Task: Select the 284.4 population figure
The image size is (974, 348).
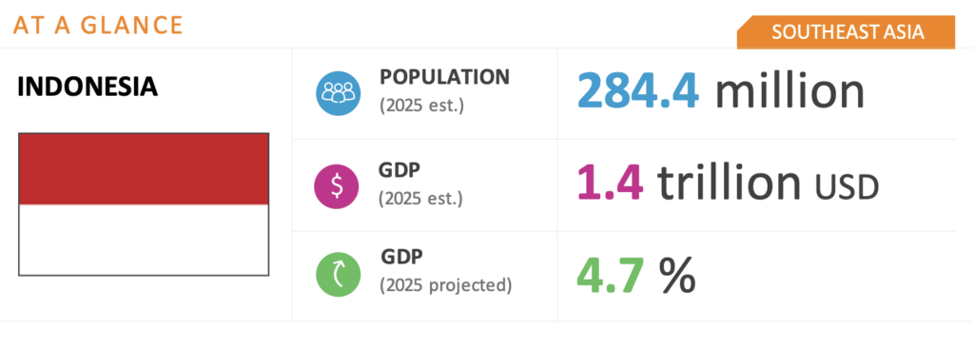Action: (638, 90)
